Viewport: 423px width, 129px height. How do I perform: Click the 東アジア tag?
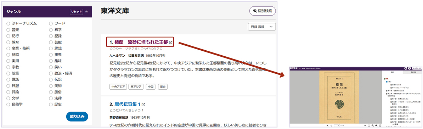pyautogui.click(x=136, y=87)
